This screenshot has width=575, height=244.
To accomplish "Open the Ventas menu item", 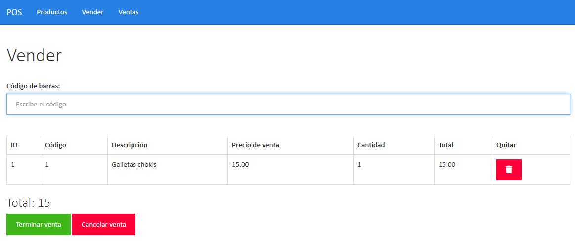I will (129, 12).
